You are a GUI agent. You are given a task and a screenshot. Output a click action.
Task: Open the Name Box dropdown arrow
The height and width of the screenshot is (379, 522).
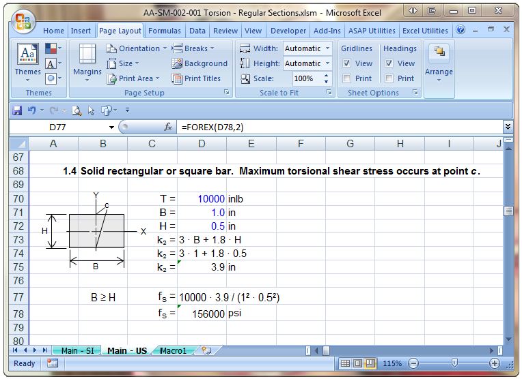tap(112, 127)
